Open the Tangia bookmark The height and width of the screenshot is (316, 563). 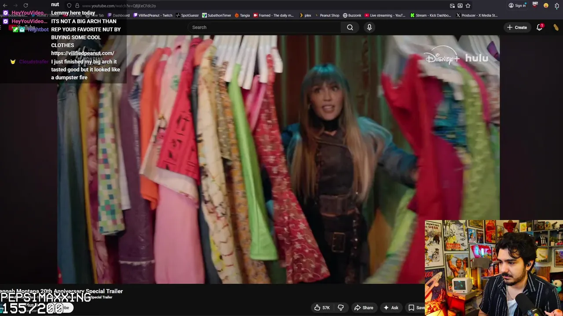(242, 15)
